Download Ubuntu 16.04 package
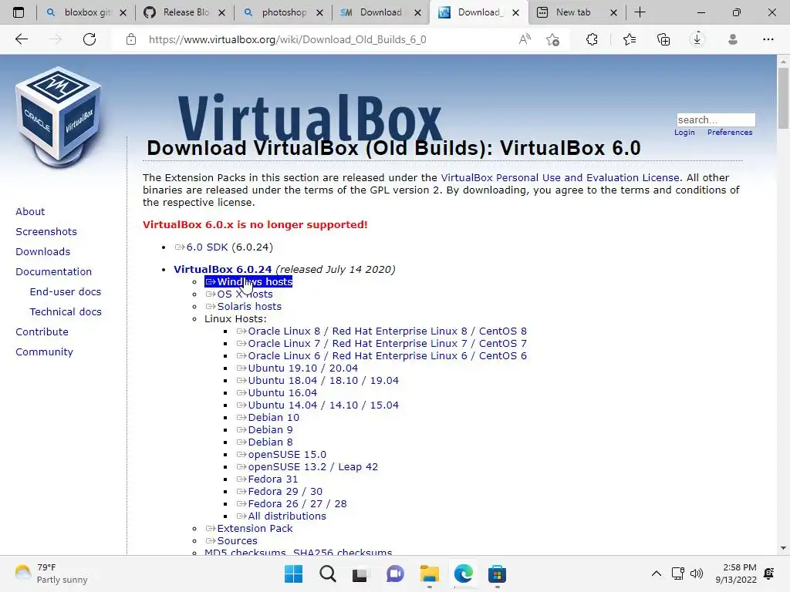Image resolution: width=790 pixels, height=592 pixels. (277, 392)
